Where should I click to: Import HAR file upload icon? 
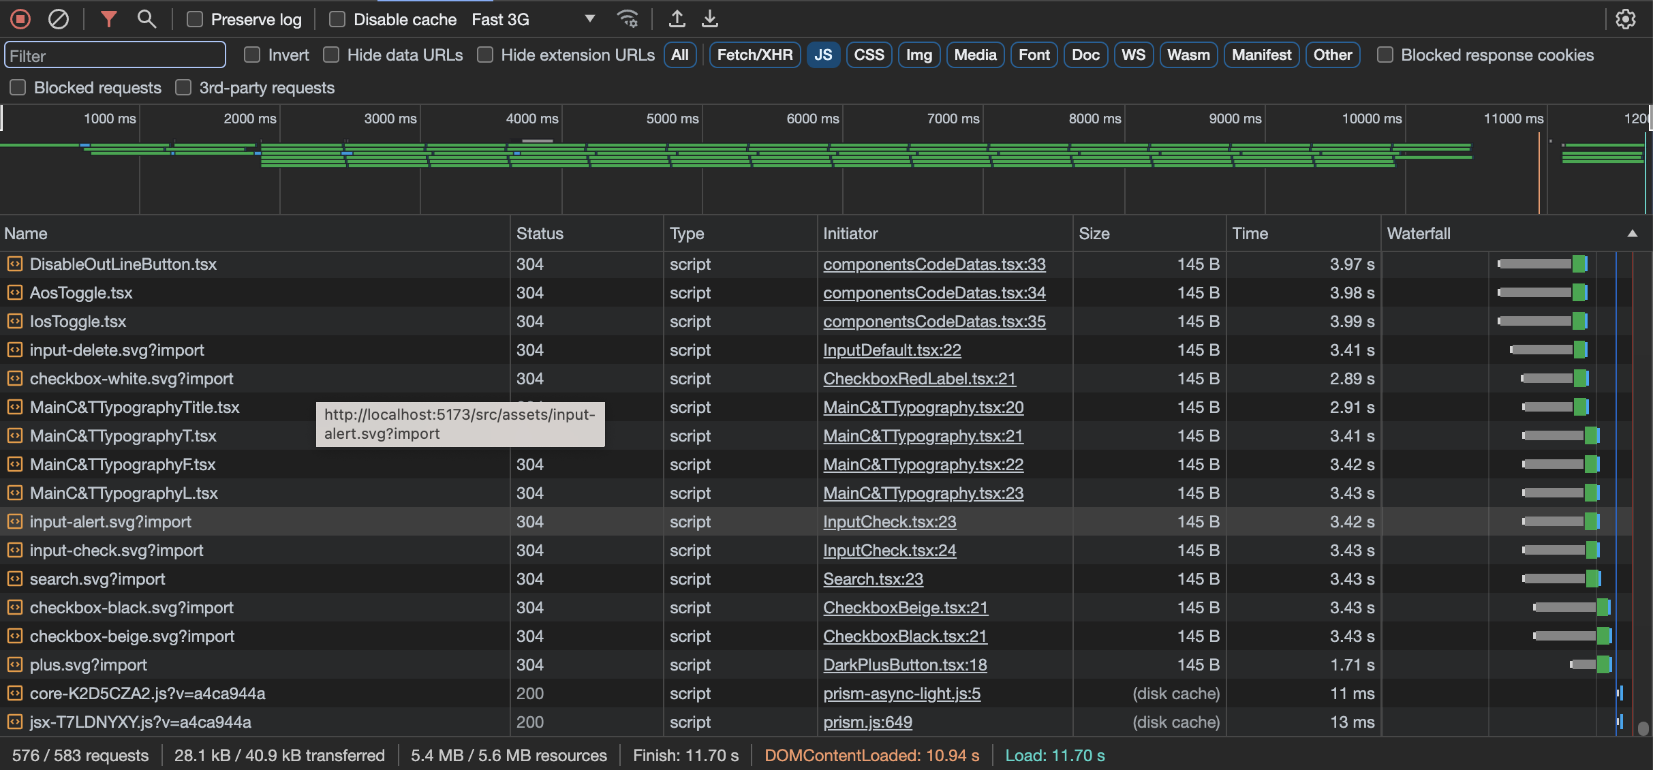(677, 19)
